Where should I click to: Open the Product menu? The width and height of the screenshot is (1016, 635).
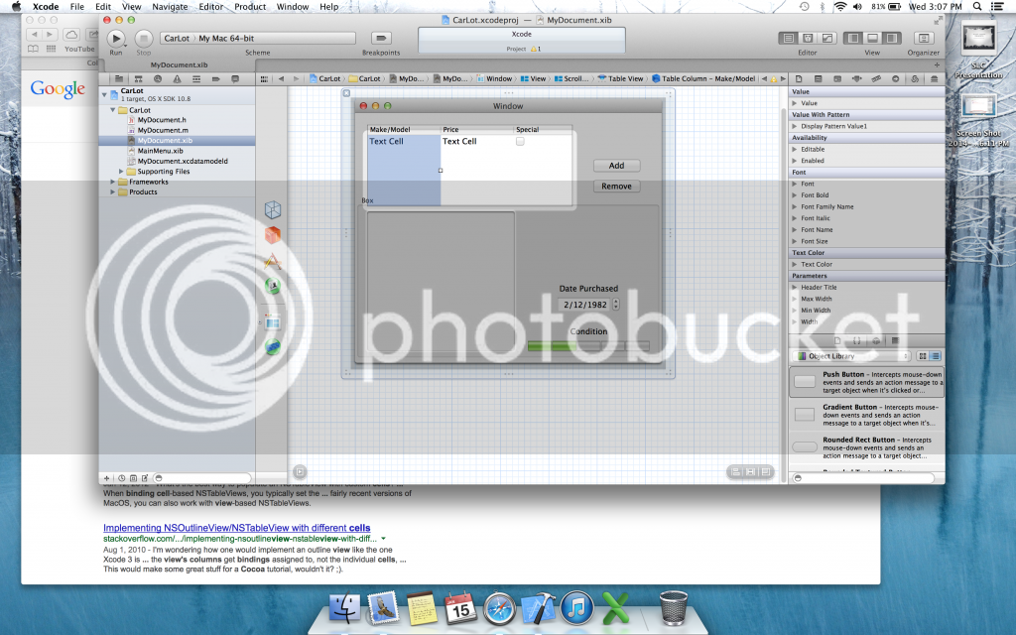click(250, 7)
